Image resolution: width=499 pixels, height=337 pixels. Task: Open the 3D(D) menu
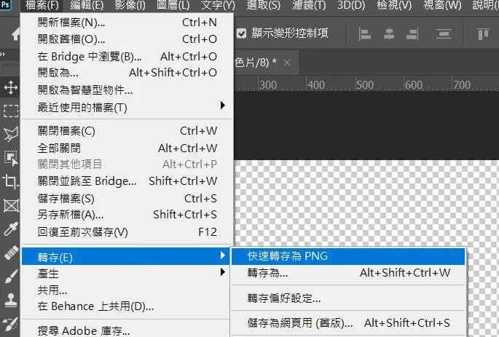pyautogui.click(x=351, y=5)
